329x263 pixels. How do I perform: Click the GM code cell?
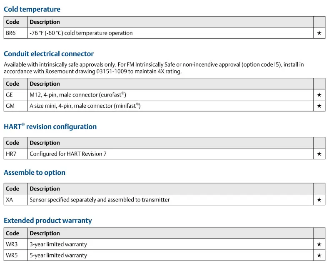click(16, 106)
